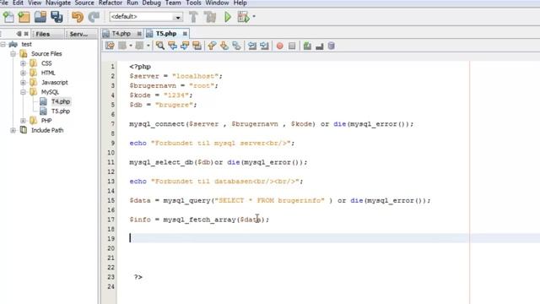Image resolution: width=540 pixels, height=304 pixels.
Task: Toggle Highlight Search icon in editor toolbar
Action: click(x=197, y=46)
